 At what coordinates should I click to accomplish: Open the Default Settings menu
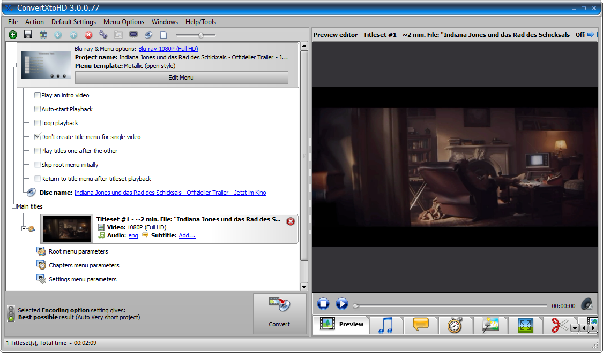[74, 22]
